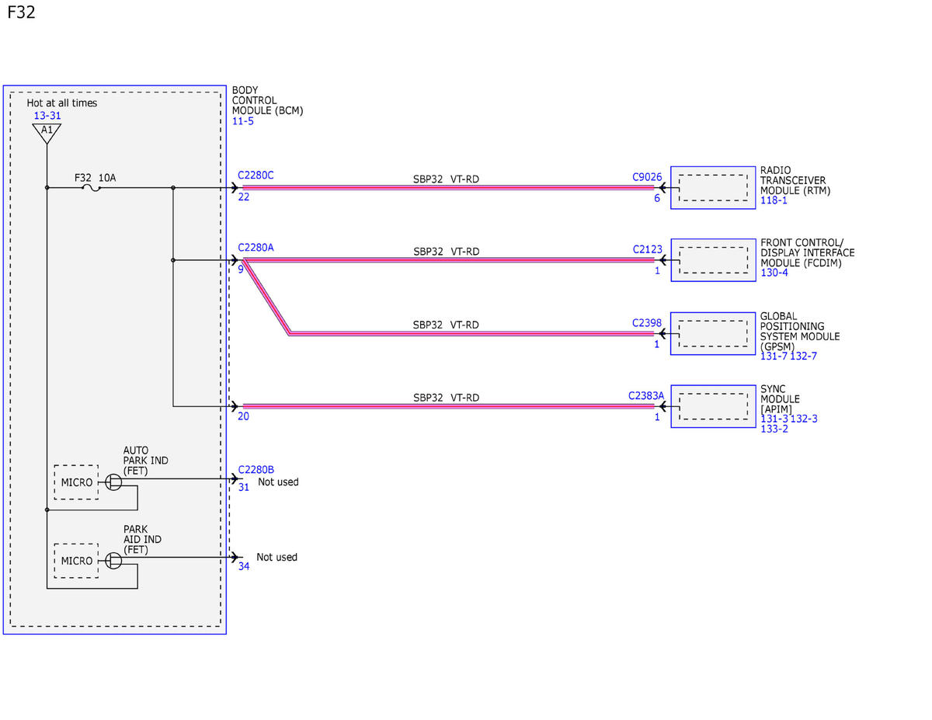Click the Auto Park IND FET symbol
This screenshot has height=720, width=932.
pos(113,482)
